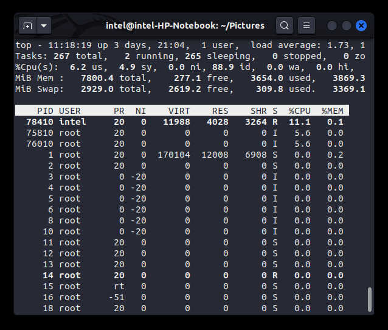The width and height of the screenshot is (388, 330).
Task: Click the 11.1 CPU value
Action: 299,122
